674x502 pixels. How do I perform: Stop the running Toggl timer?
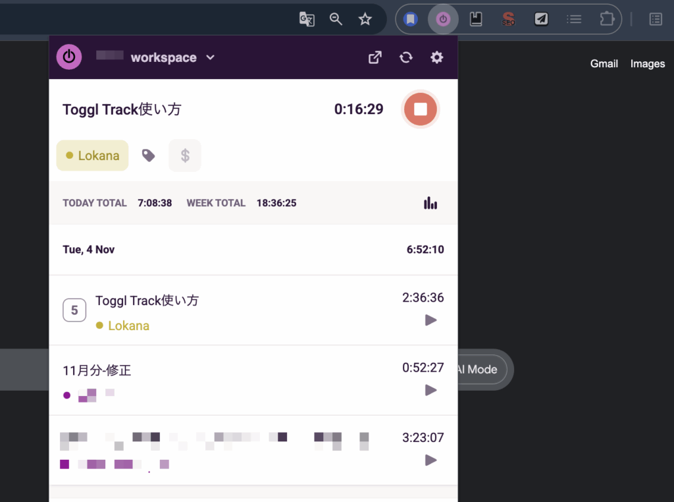click(420, 109)
